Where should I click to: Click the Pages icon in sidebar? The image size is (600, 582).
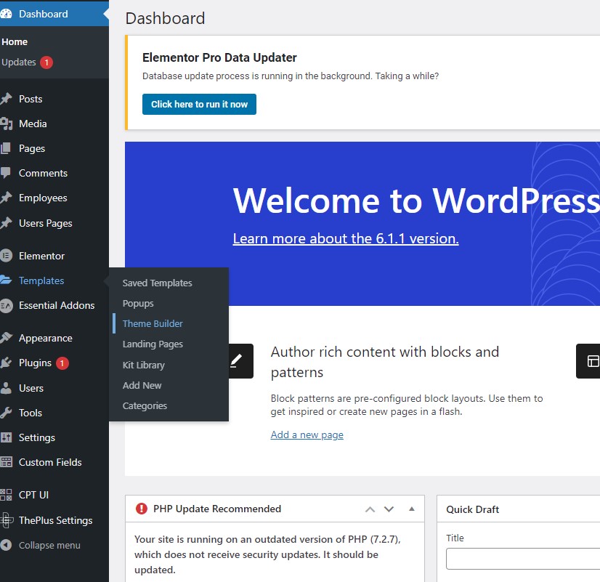(x=5, y=148)
